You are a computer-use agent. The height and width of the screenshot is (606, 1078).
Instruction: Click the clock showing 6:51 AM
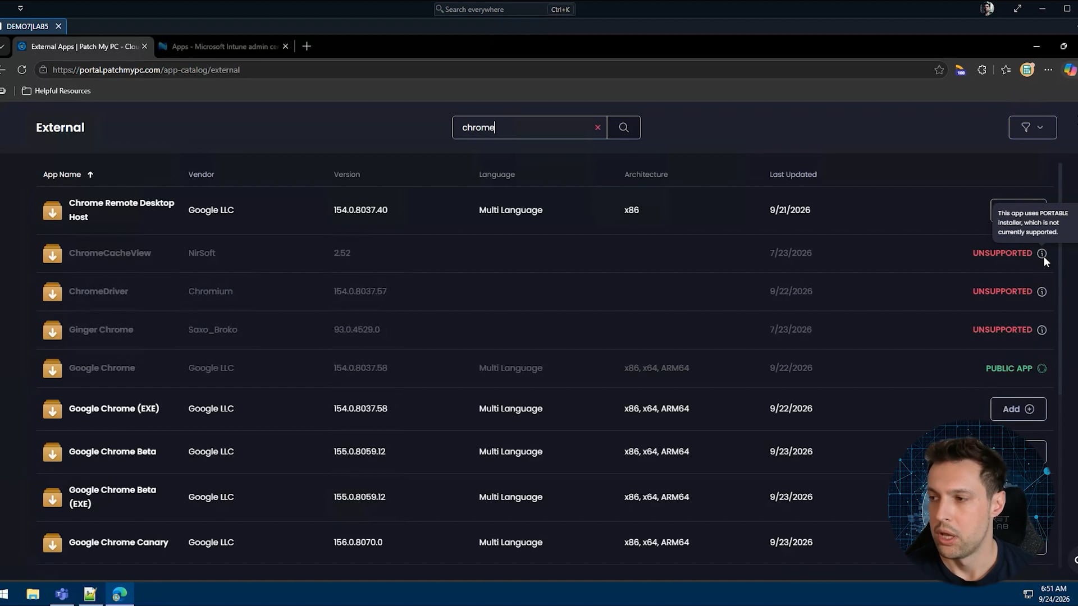click(x=1053, y=589)
